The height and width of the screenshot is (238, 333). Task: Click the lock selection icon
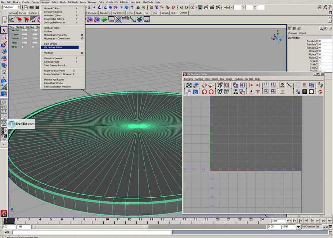tap(138, 7)
